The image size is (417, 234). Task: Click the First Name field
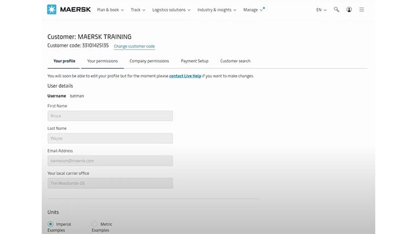tap(110, 116)
